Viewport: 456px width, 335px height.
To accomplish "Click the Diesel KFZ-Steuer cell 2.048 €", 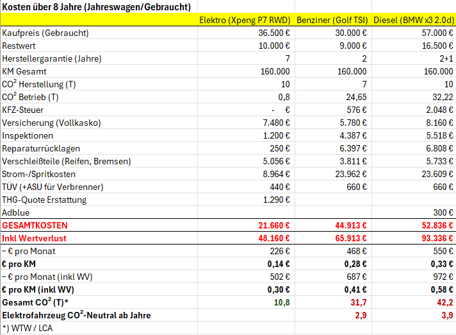I will pos(439,110).
